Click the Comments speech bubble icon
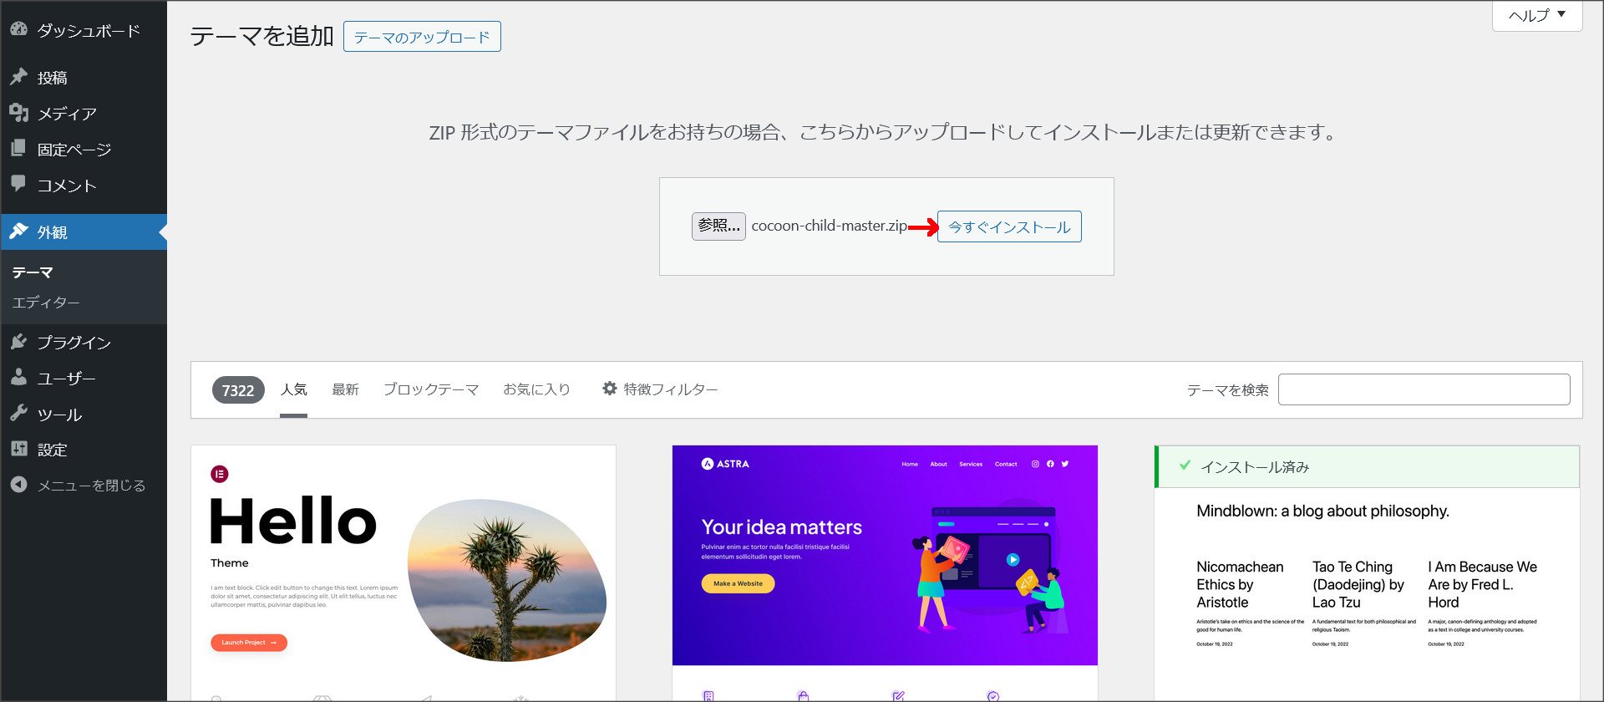 19,184
